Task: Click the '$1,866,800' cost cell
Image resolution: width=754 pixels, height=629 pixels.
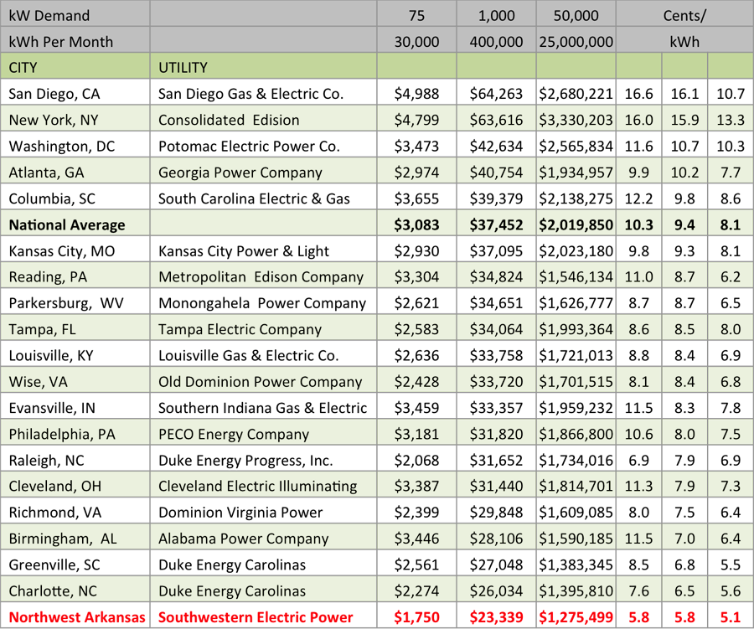Action: click(x=576, y=433)
